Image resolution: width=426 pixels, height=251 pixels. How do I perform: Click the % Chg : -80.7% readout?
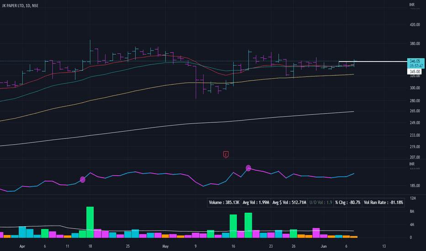coord(347,203)
